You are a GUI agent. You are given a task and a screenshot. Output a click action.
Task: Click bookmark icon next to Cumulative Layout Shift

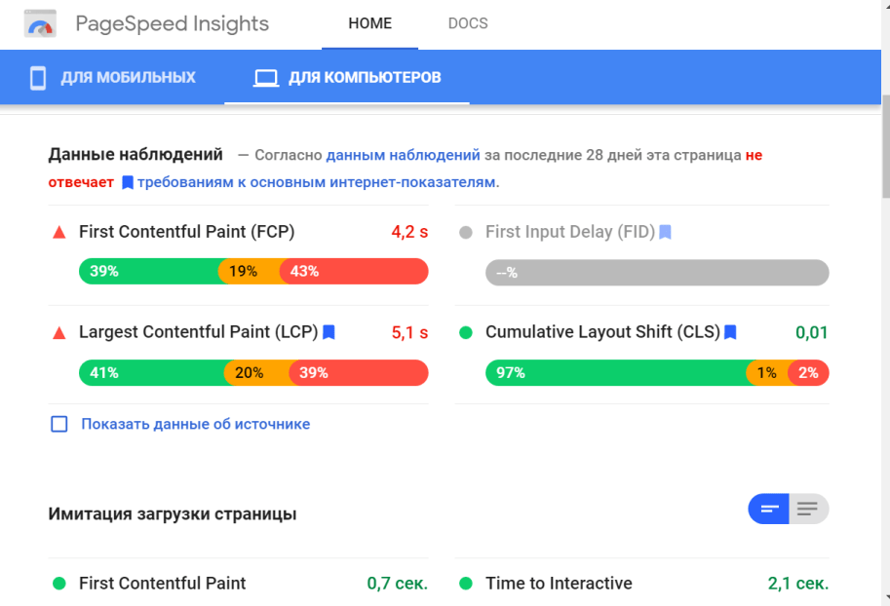730,332
